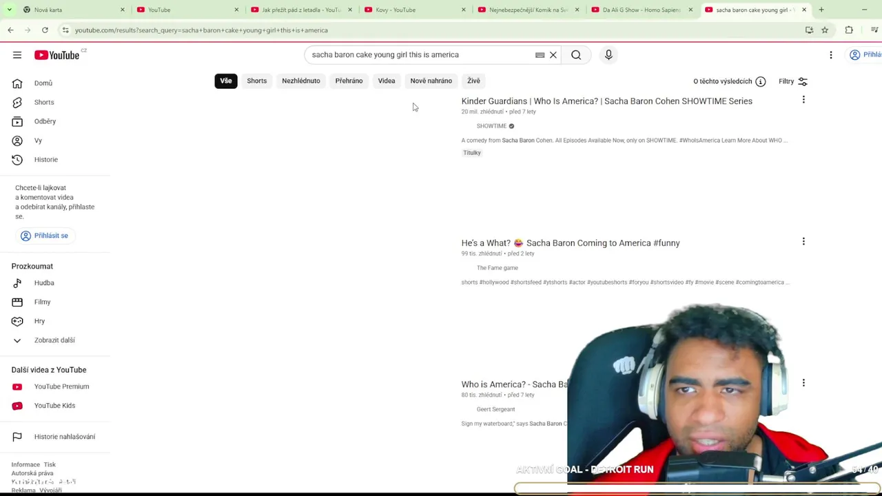Select the Přehráno filter chip
The image size is (882, 496).
tap(349, 81)
